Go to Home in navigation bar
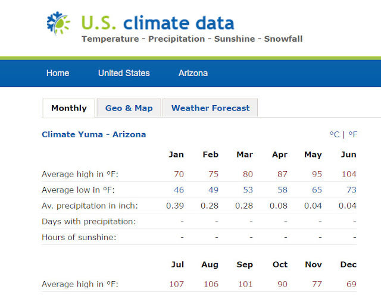Image resolution: width=381 pixels, height=296 pixels. 58,73
